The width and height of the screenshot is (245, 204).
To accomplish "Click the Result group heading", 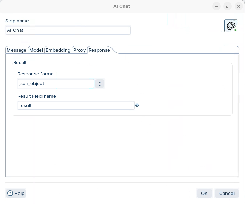I will [20, 63].
